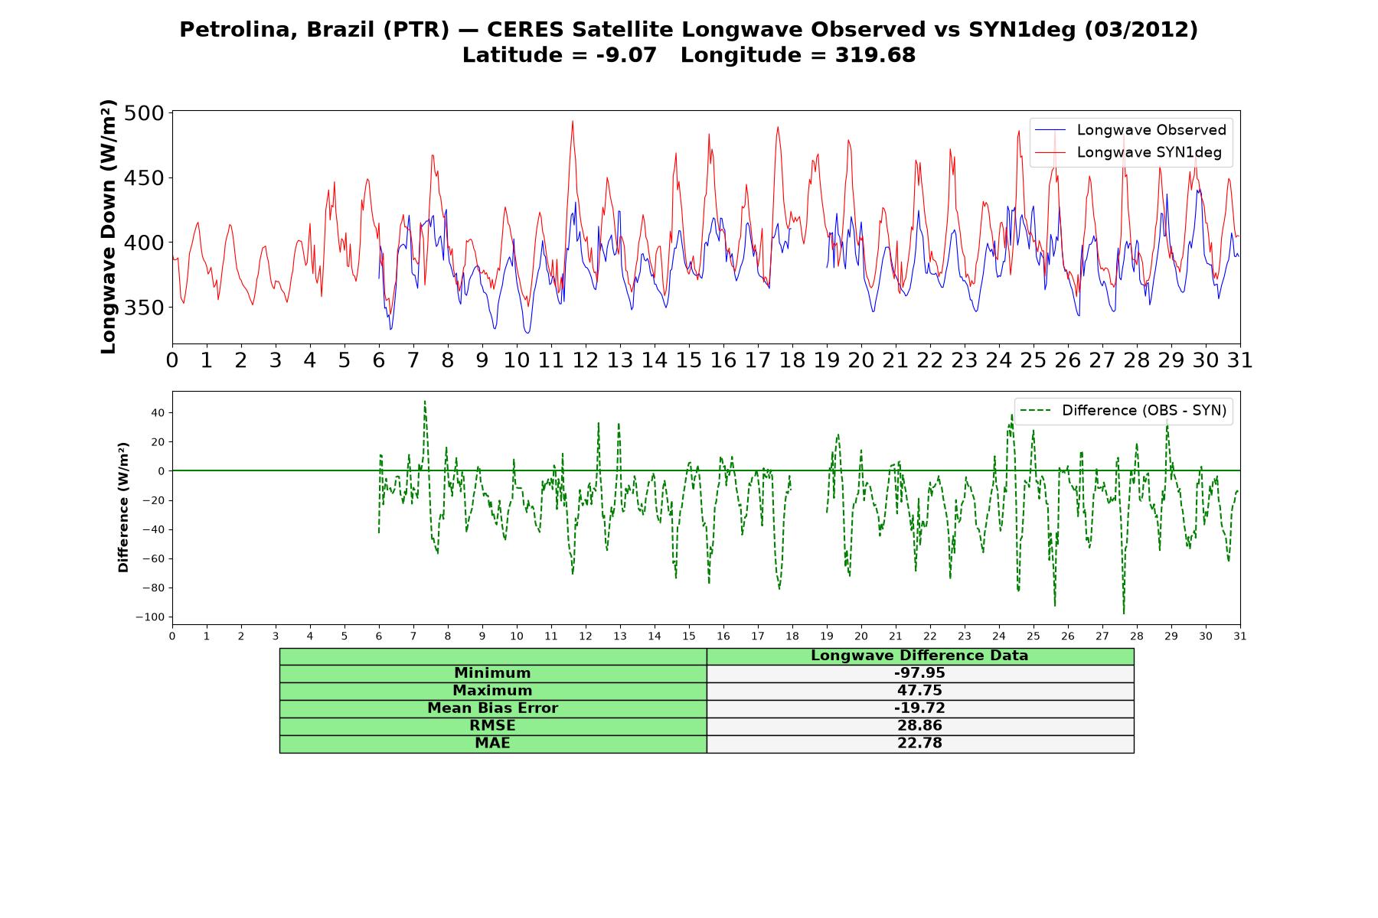Click the MAE value 22.78 cell
This screenshot has width=1378, height=918.
920,744
